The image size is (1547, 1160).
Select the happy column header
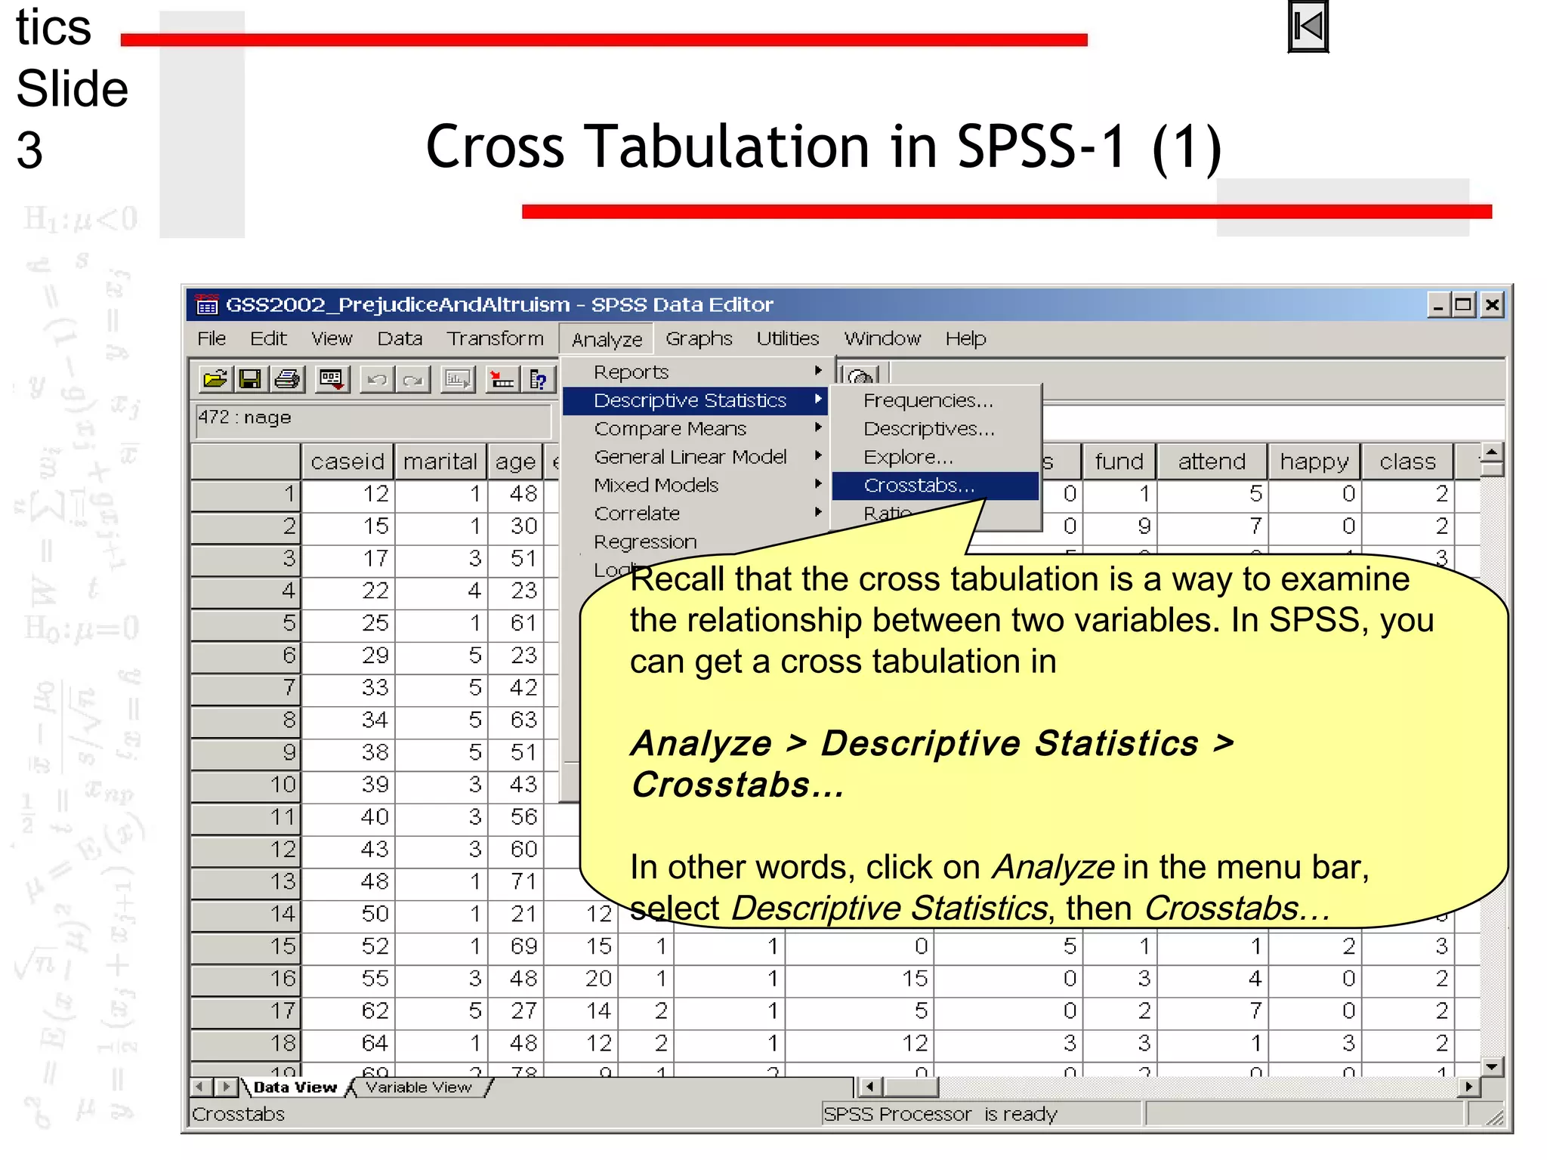(1314, 461)
